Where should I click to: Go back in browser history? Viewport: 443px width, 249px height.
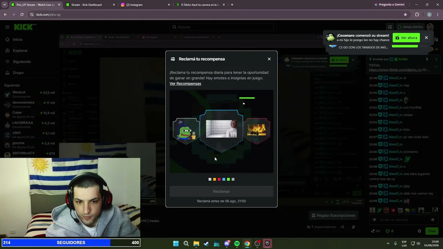[5, 15]
